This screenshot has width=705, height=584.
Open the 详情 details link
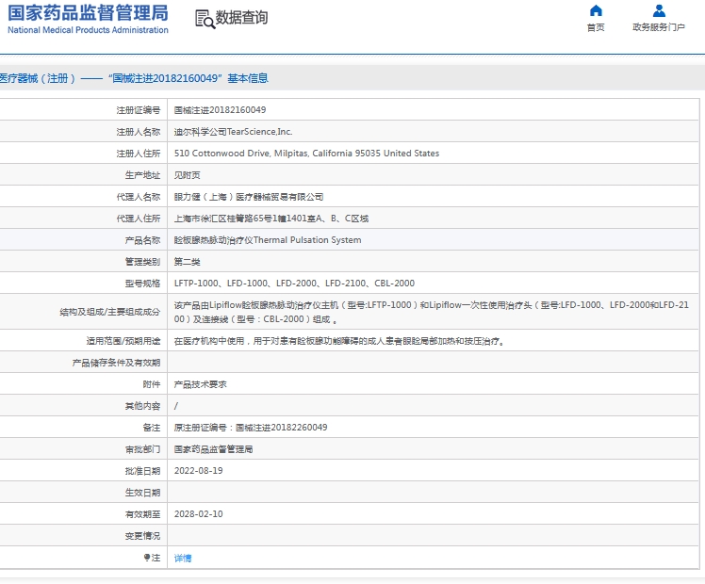tap(183, 558)
